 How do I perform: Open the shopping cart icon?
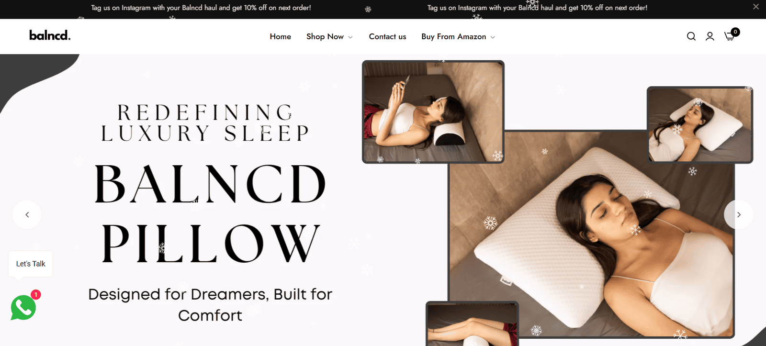coord(729,36)
